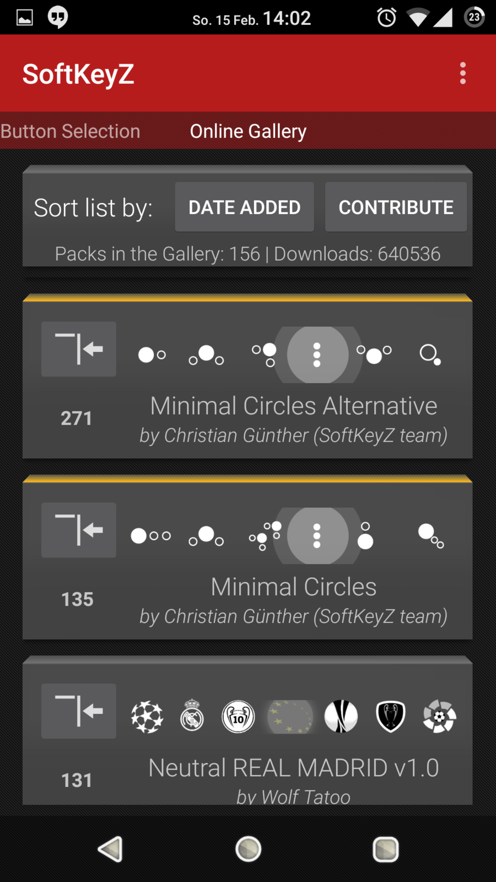
Task: Tap the Champions League ball icon
Action: pos(147,717)
